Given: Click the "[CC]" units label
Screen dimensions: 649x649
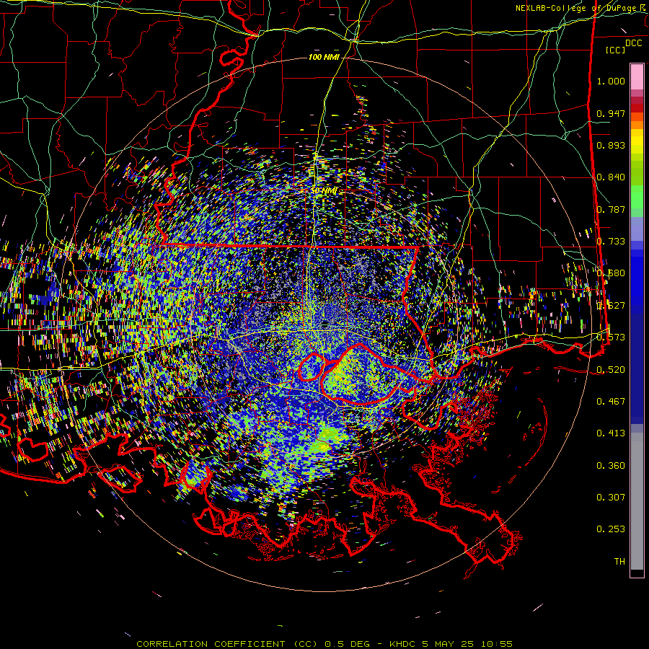Looking at the screenshot, I should (615, 50).
